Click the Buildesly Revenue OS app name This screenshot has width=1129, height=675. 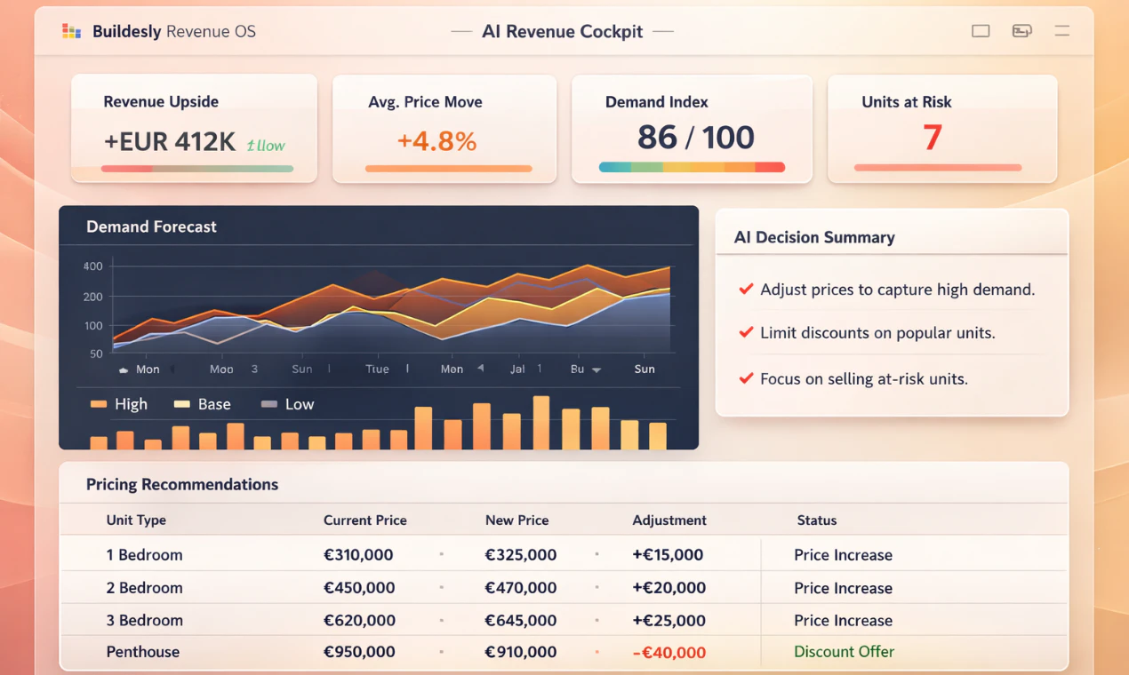tap(174, 31)
